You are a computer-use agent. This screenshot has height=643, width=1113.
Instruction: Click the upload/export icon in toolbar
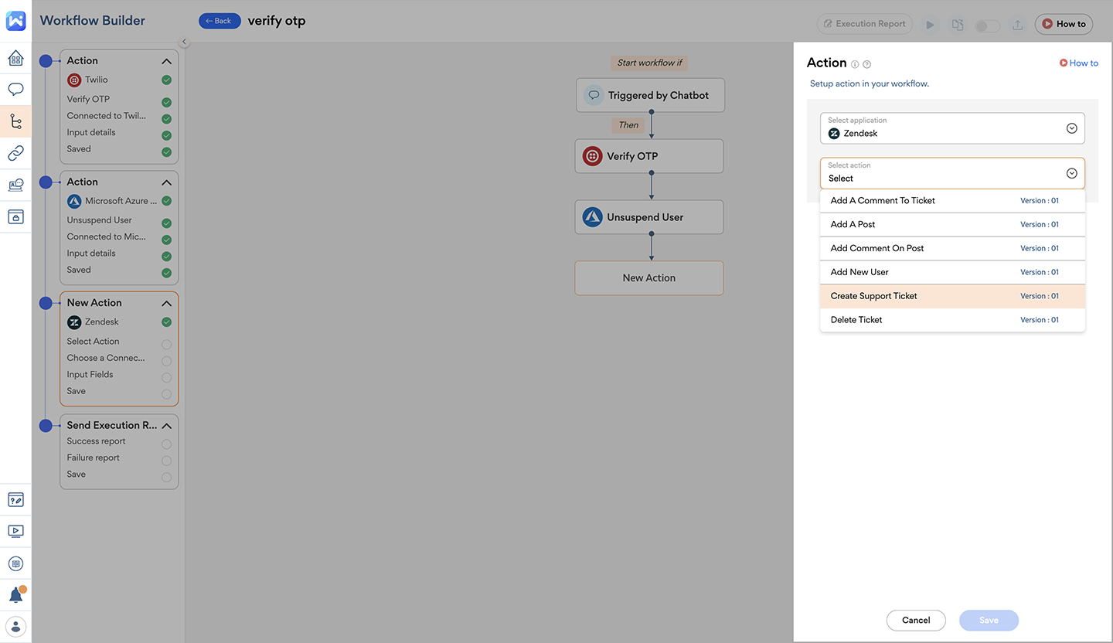pyautogui.click(x=1018, y=25)
